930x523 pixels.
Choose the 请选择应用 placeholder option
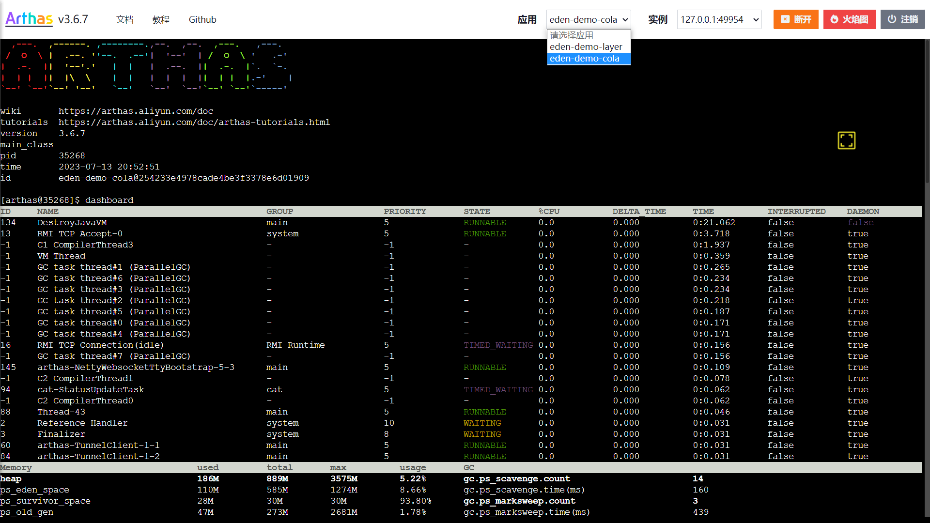tap(572, 35)
